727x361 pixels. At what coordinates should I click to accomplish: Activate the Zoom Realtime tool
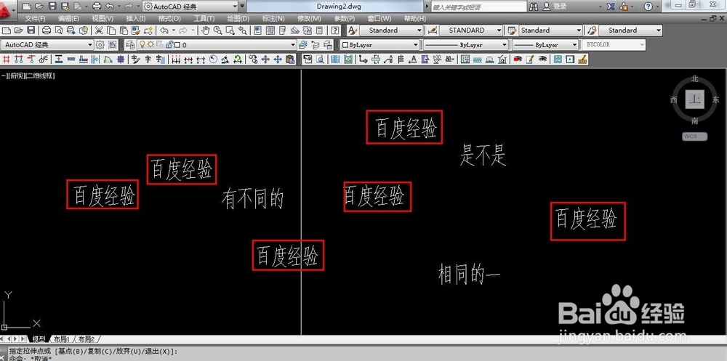click(217, 31)
